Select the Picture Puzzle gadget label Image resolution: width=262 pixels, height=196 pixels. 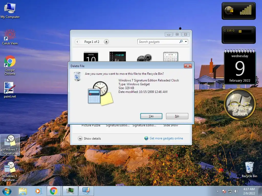tap(91, 126)
